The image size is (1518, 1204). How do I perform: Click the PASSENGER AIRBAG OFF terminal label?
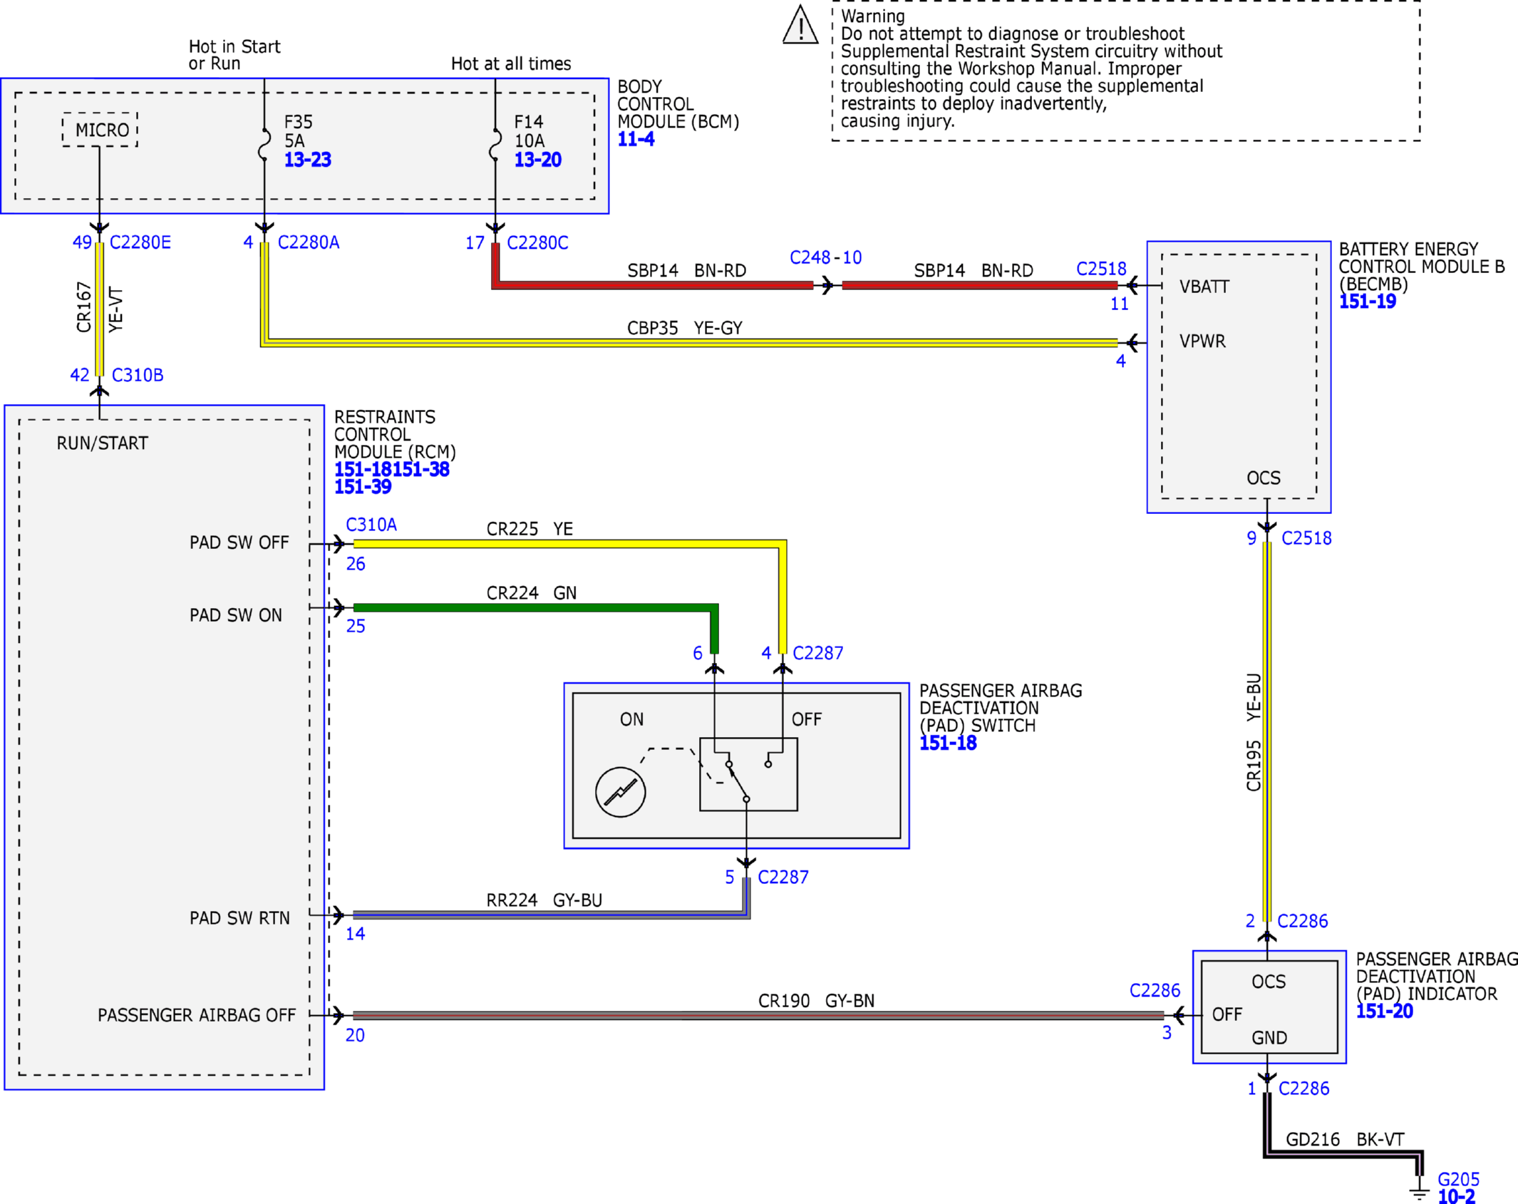(197, 1015)
